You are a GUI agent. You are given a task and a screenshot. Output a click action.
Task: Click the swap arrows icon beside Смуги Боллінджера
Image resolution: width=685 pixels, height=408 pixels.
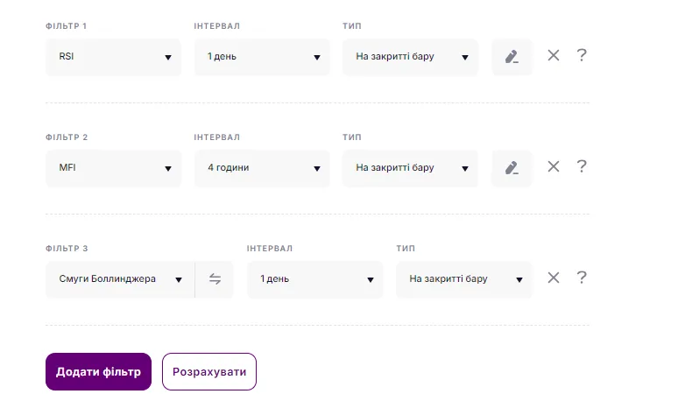[x=215, y=279]
